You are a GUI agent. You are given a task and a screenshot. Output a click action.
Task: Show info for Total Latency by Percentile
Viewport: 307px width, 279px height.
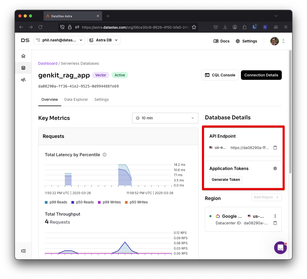pos(105,155)
